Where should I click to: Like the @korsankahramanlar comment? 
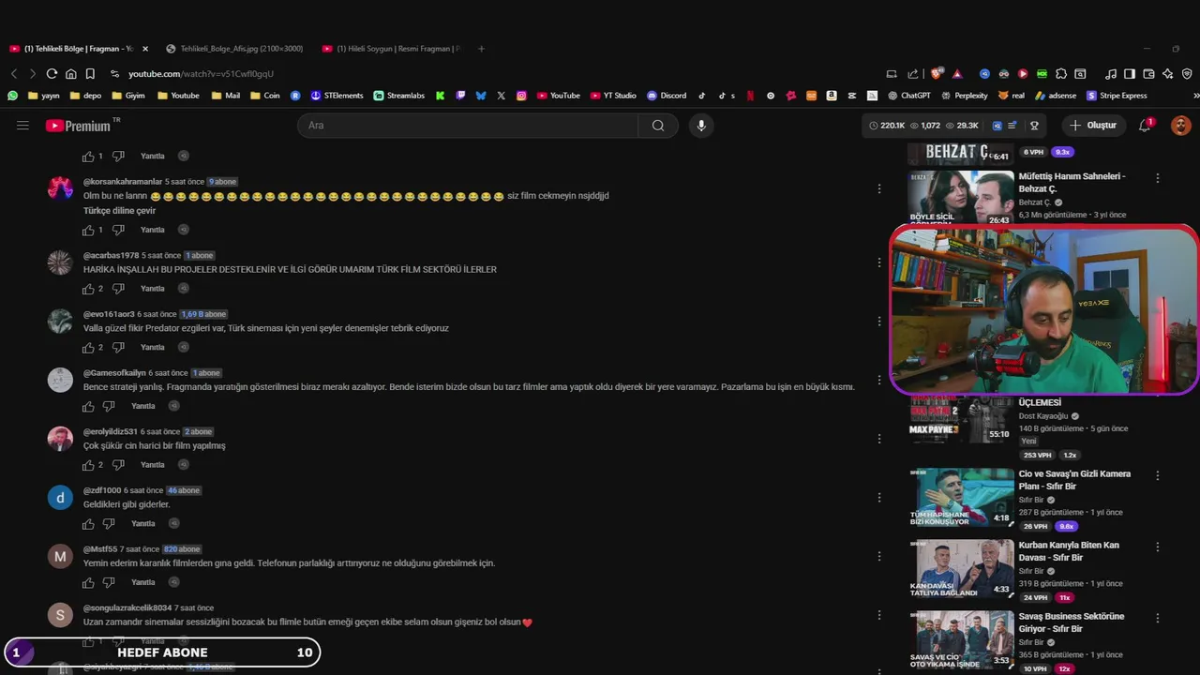pos(88,230)
